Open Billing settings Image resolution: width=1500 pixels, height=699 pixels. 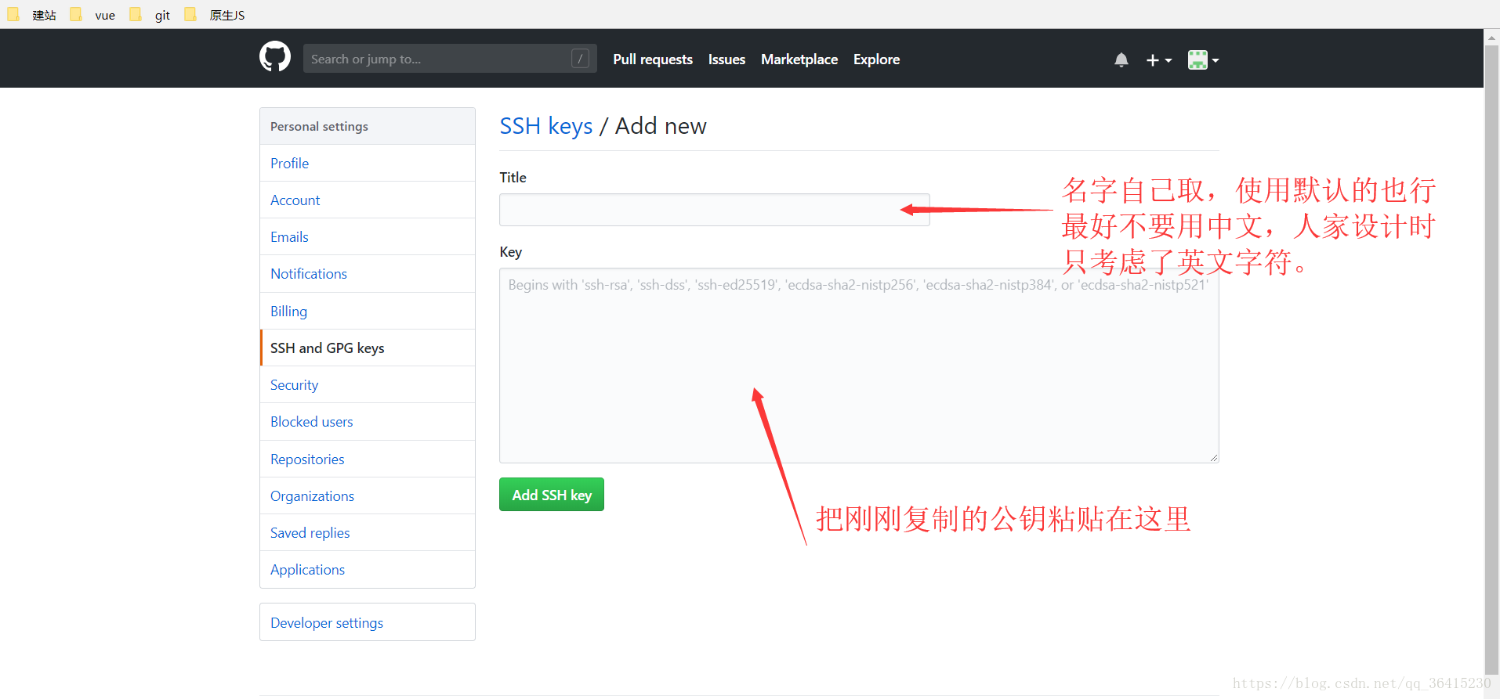(x=368, y=311)
